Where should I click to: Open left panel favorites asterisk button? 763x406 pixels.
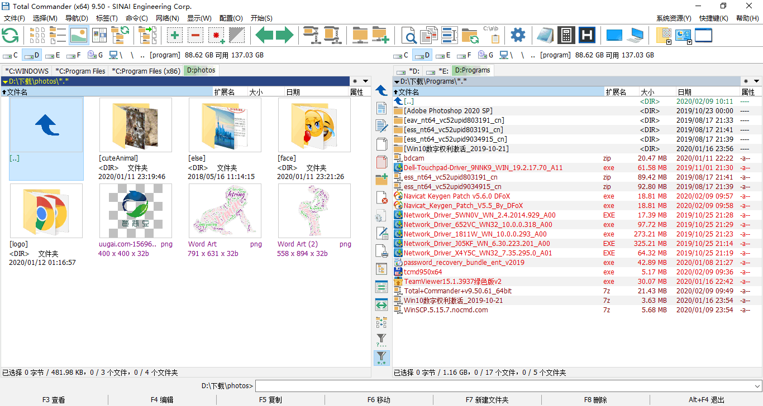coord(355,81)
